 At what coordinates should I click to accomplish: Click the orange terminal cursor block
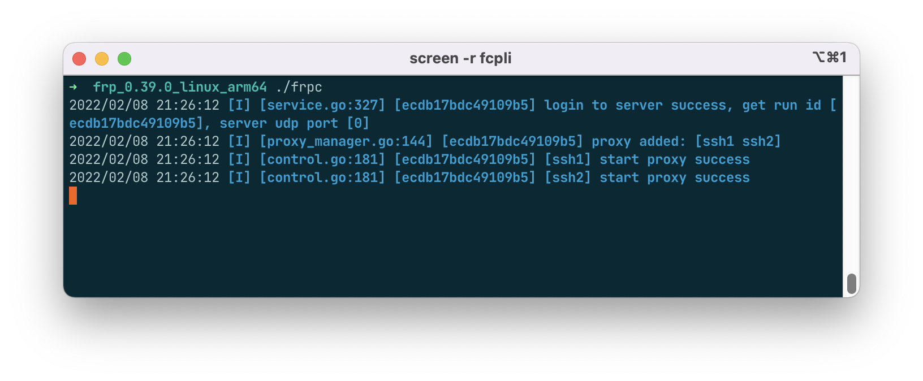[73, 196]
